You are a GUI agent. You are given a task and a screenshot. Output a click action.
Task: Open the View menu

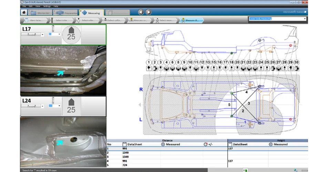[x=38, y=6]
